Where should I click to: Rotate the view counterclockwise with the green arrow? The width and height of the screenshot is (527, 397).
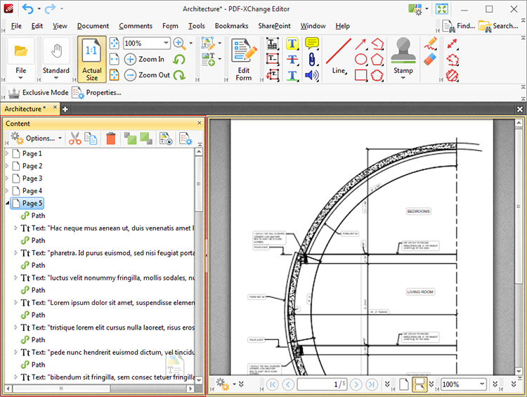pyautogui.click(x=179, y=60)
